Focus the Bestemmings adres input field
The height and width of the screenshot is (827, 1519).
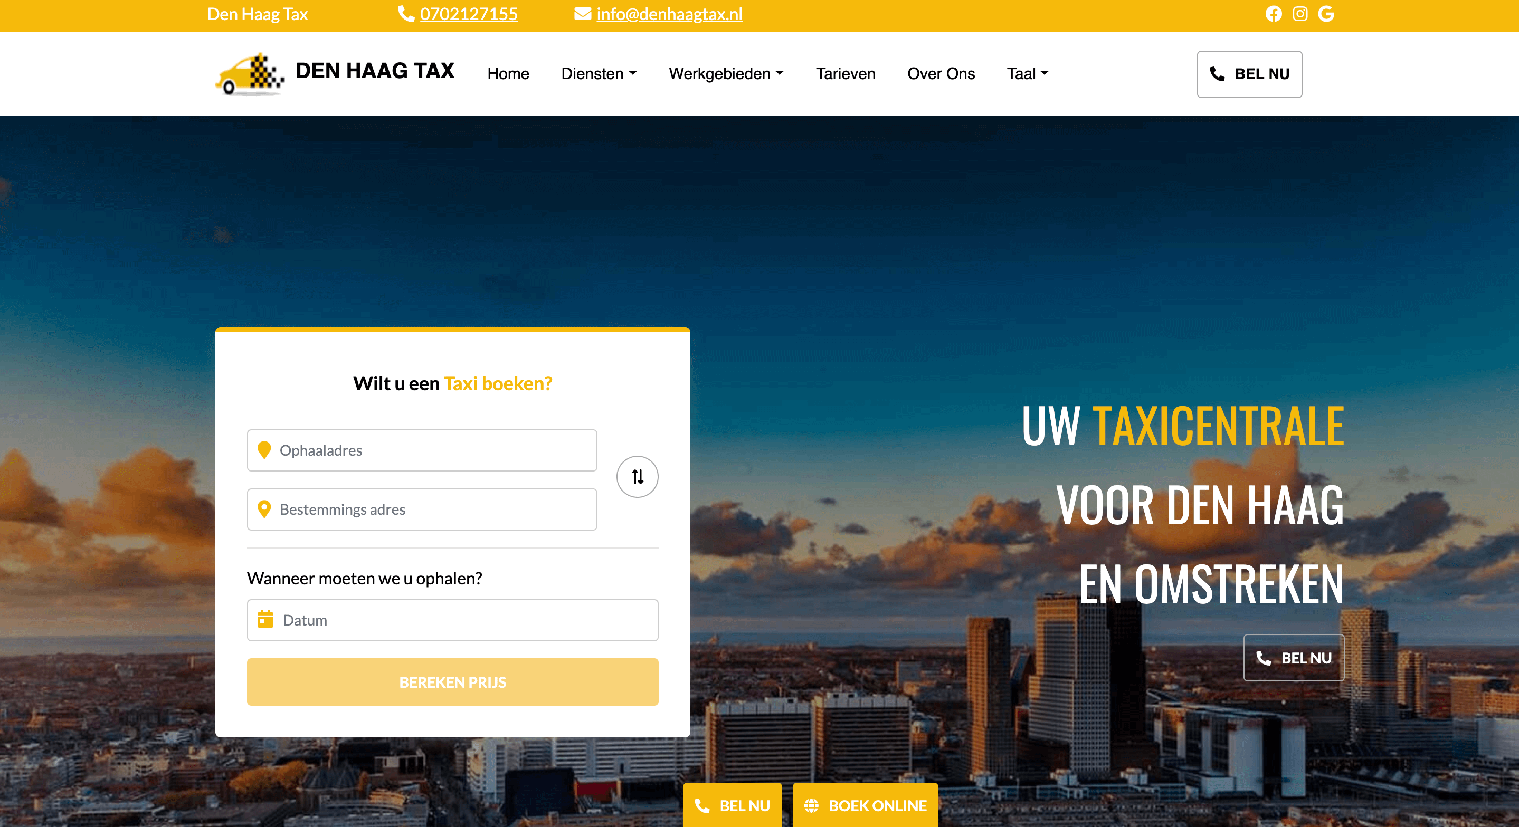tap(422, 508)
